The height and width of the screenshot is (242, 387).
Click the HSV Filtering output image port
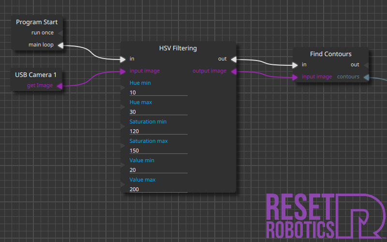point(234,72)
